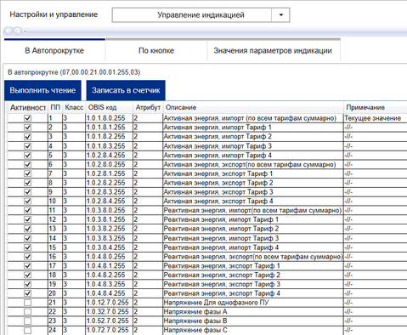Select the OBIS cell 1.0.4.8.0.255
This screenshot has height=335, width=407.
point(109,257)
